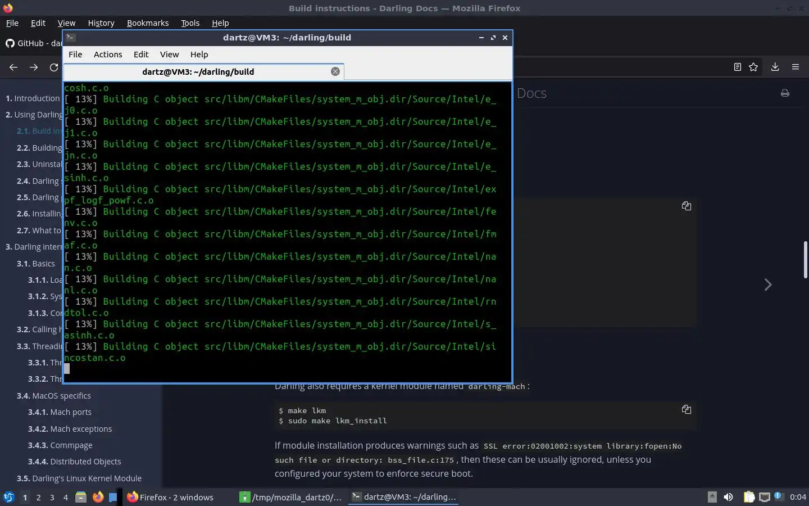Image resolution: width=809 pixels, height=506 pixels.
Task: Open Firefox reader view icon
Action: click(x=738, y=67)
